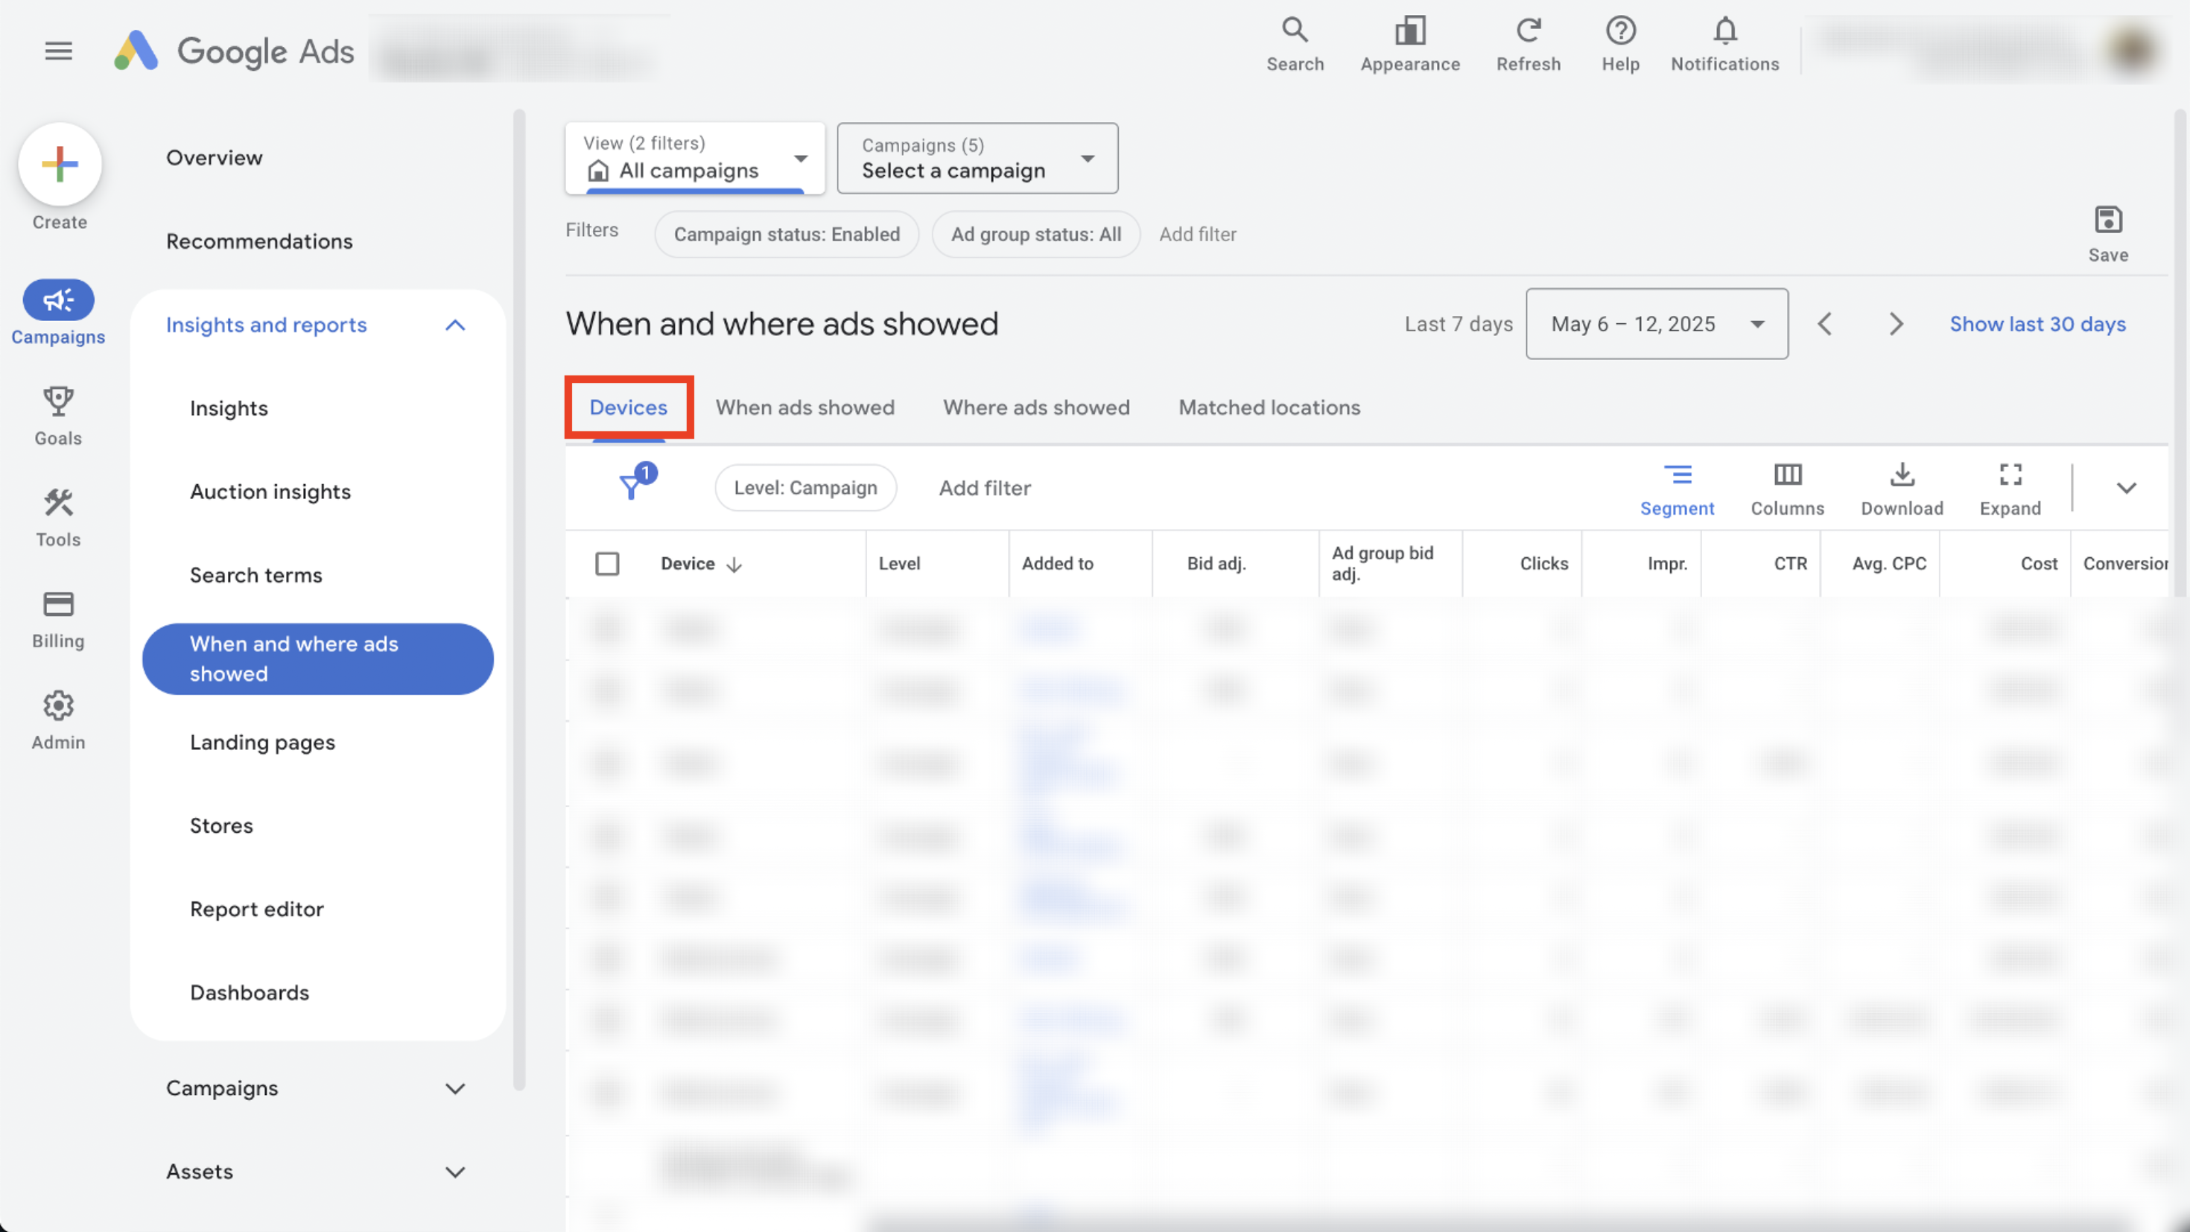The width and height of the screenshot is (2190, 1232).
Task: Click Add filter in the top filter bar
Action: 1197,235
